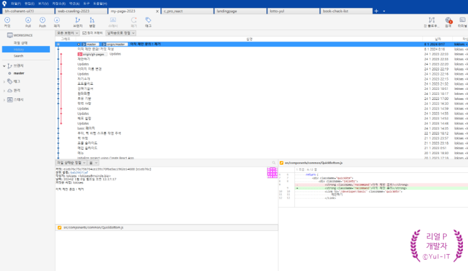Expand the Tags (태그) section in the sidebar
The image size is (468, 271).
pos(4,81)
